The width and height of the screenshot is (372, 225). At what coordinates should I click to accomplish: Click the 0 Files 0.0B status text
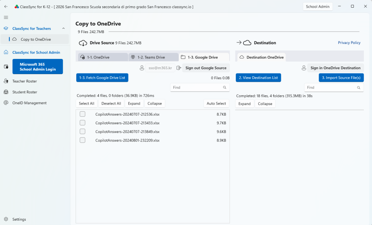[220, 78]
